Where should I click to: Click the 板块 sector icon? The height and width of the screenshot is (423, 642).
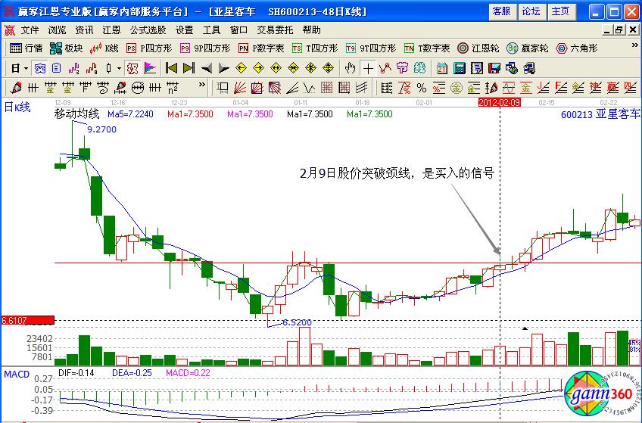pos(67,48)
